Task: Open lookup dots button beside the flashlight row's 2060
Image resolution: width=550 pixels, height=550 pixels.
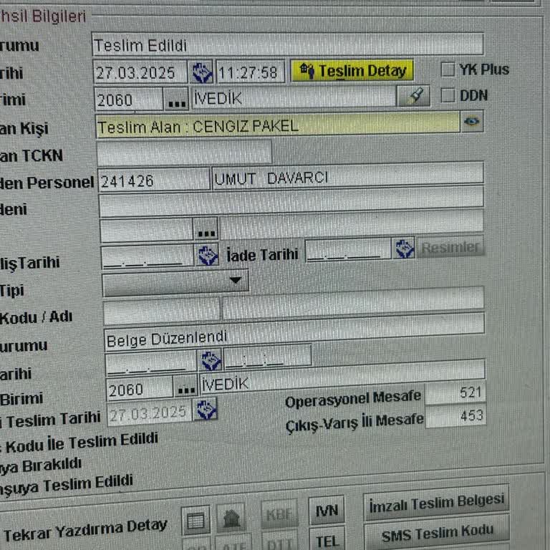Action: 176,100
